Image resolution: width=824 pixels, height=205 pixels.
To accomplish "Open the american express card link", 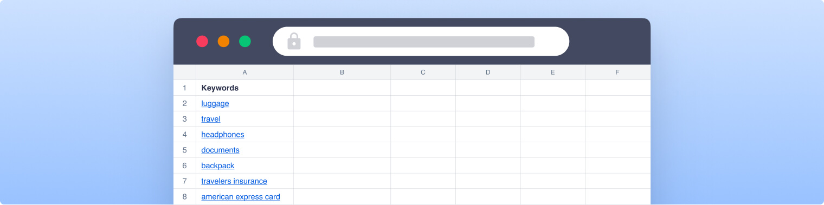I will tap(241, 197).
